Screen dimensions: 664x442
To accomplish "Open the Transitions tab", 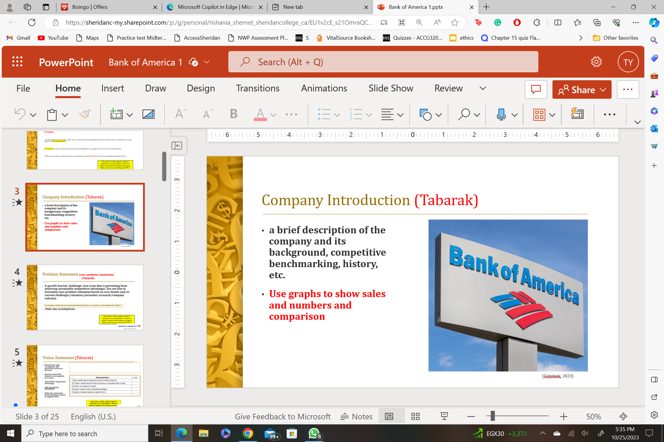I will click(x=258, y=88).
